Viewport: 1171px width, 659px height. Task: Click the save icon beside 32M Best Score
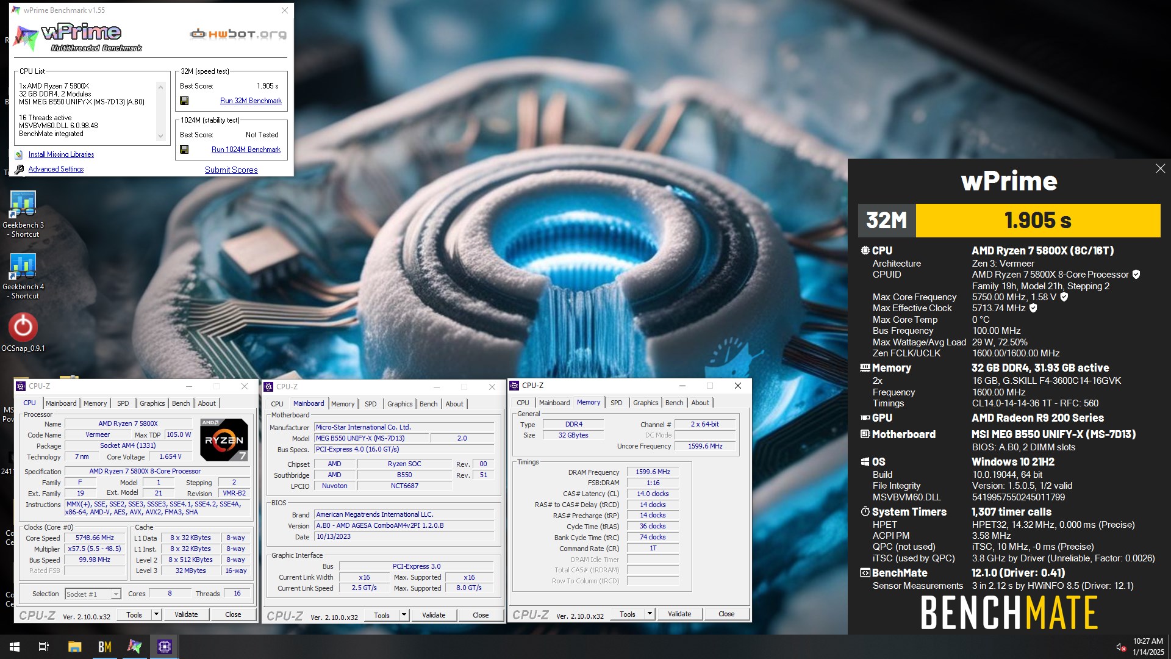click(184, 101)
